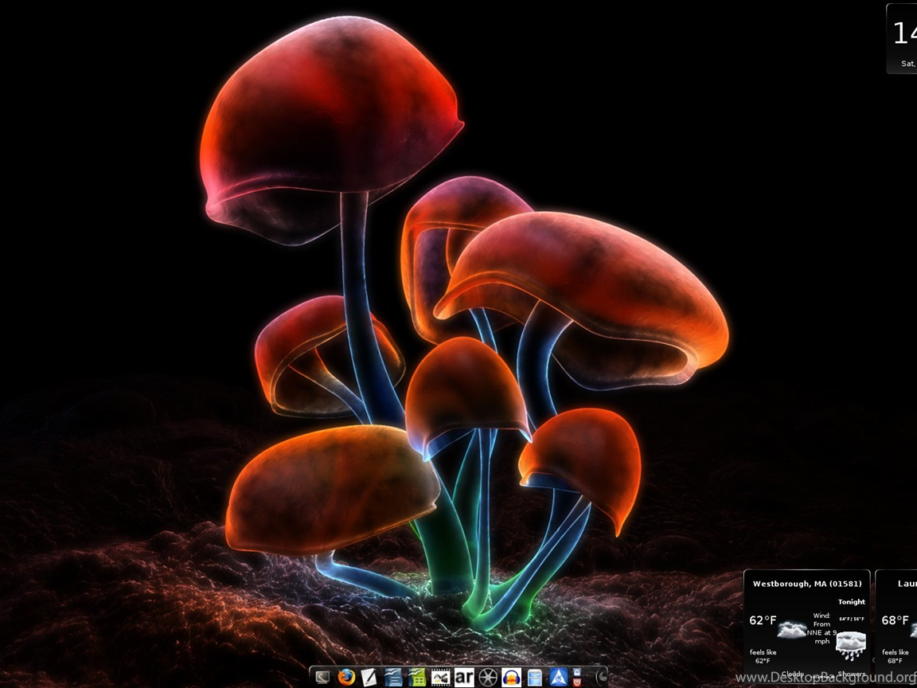Screen dimensions: 917x688
Task: Open the 'ar' application in the dock
Action: pos(464,677)
